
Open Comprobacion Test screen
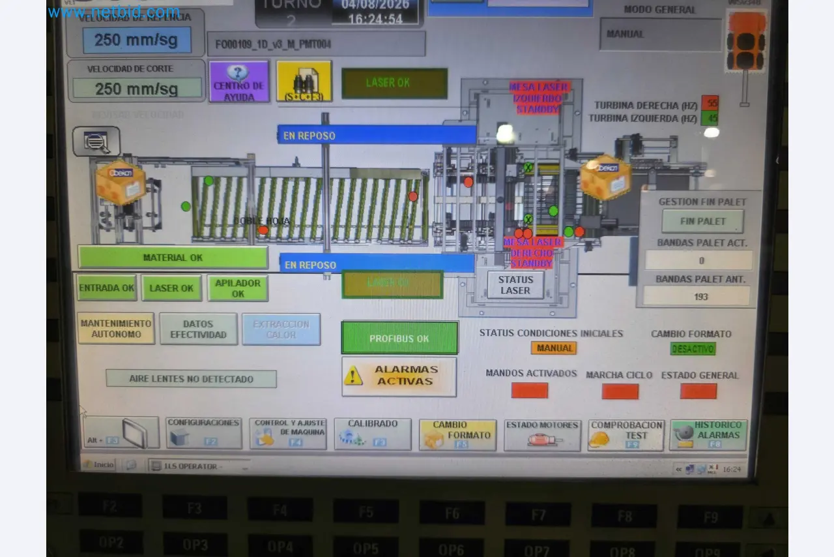(626, 435)
